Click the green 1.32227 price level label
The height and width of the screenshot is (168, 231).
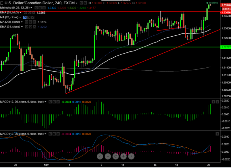click(225, 47)
